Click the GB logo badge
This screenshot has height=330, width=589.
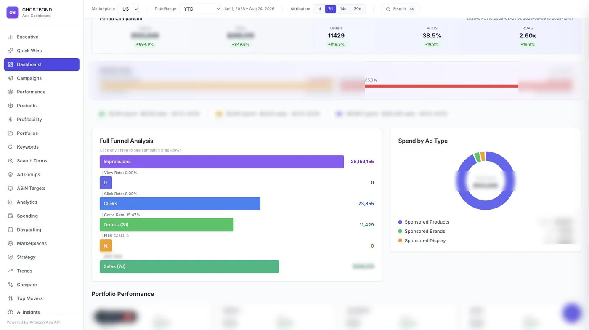tap(12, 12)
